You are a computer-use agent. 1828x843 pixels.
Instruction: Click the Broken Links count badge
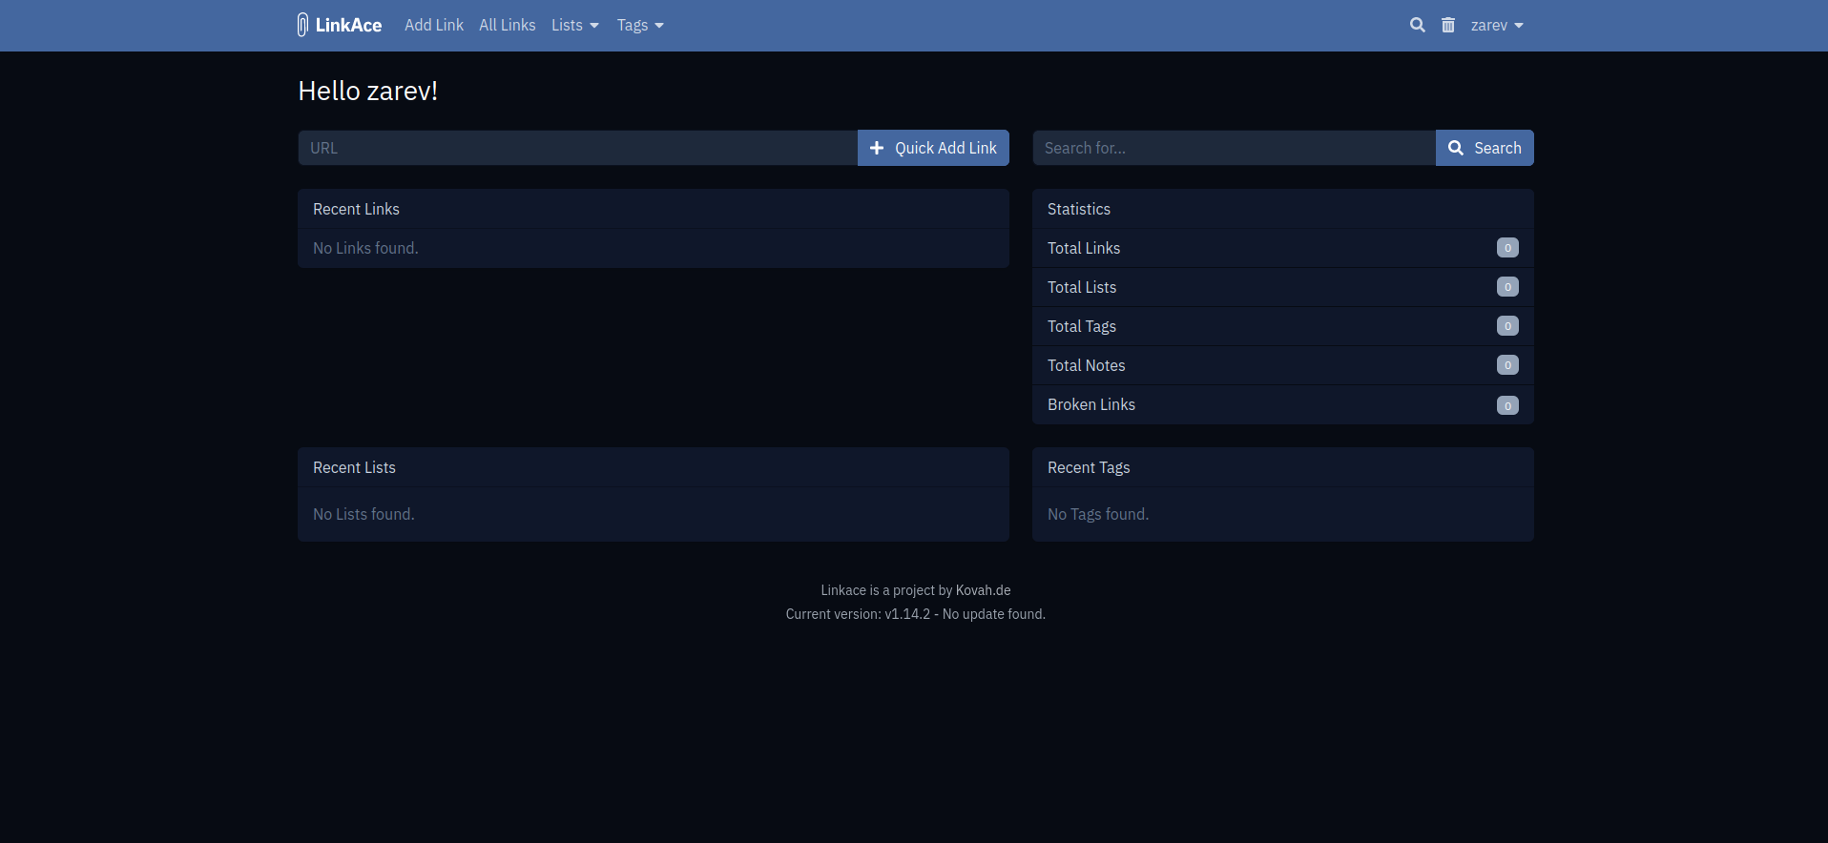pos(1507,405)
